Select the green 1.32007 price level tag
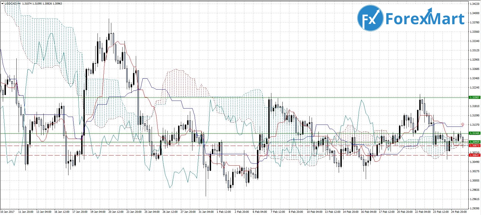Image resolution: width=481 pixels, height=215 pixels. click(x=474, y=97)
